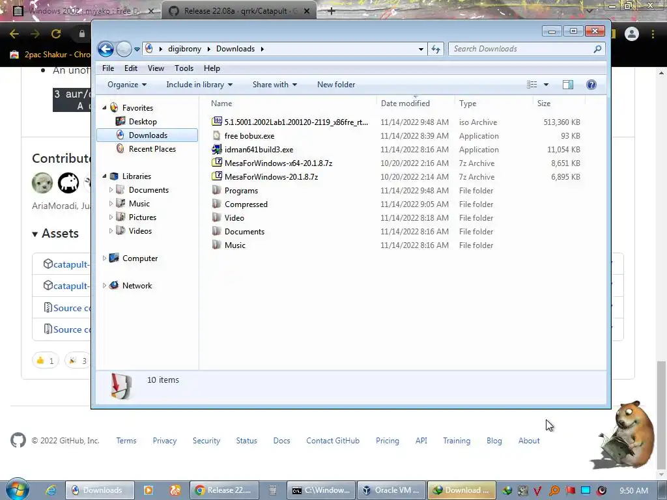Collapse the Libraries group
The height and width of the screenshot is (500, 667).
click(105, 176)
